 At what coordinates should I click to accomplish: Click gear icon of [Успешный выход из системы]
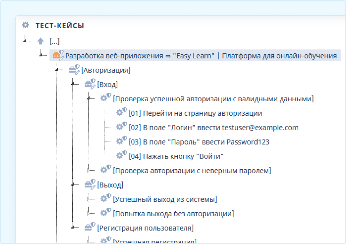(104, 199)
